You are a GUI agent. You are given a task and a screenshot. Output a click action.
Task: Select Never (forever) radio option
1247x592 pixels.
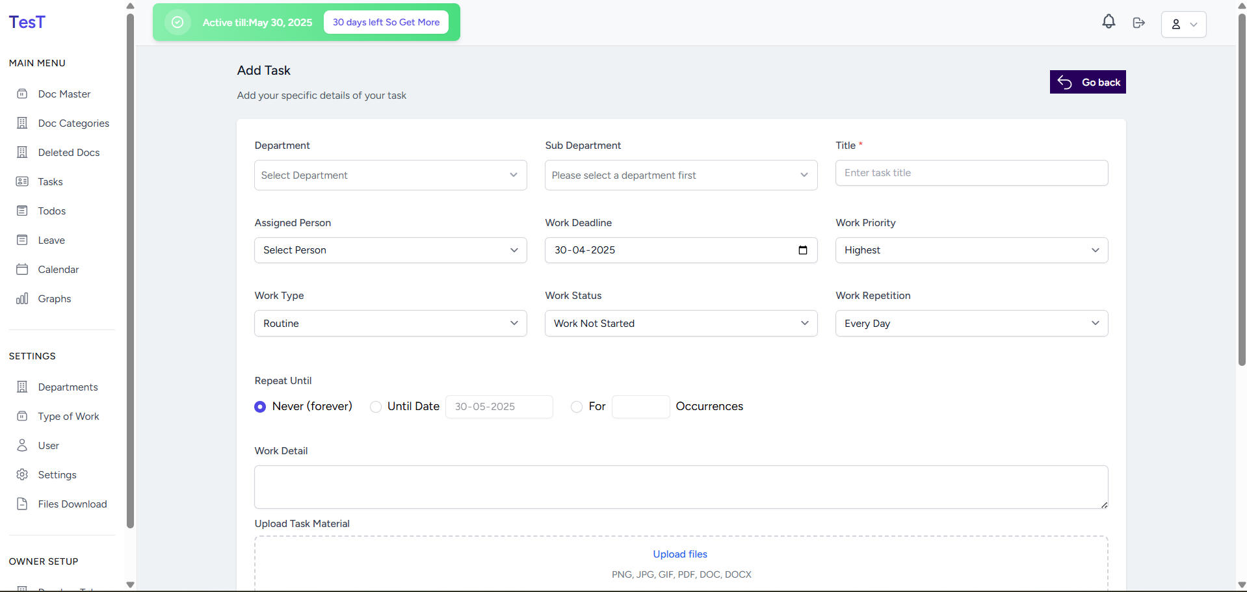[260, 407]
